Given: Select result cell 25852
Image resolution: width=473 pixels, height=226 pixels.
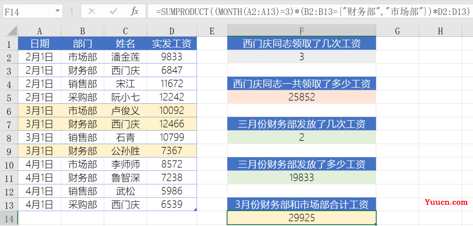Looking at the screenshot, I should [302, 97].
